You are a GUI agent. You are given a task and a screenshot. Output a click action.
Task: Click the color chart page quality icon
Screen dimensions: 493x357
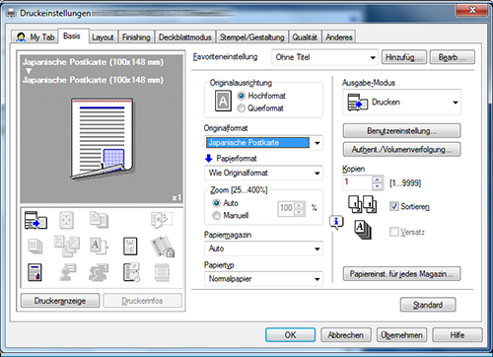coord(35,272)
